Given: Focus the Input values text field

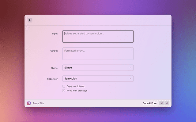Looking at the screenshot, I should pyautogui.click(x=98, y=36).
